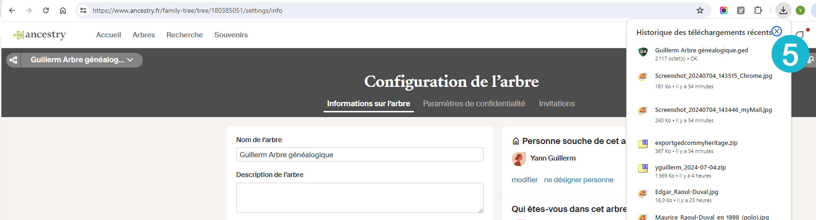This screenshot has height=220, width=816.
Task: Click the tree view icon beside tree name
Action: tap(13, 60)
